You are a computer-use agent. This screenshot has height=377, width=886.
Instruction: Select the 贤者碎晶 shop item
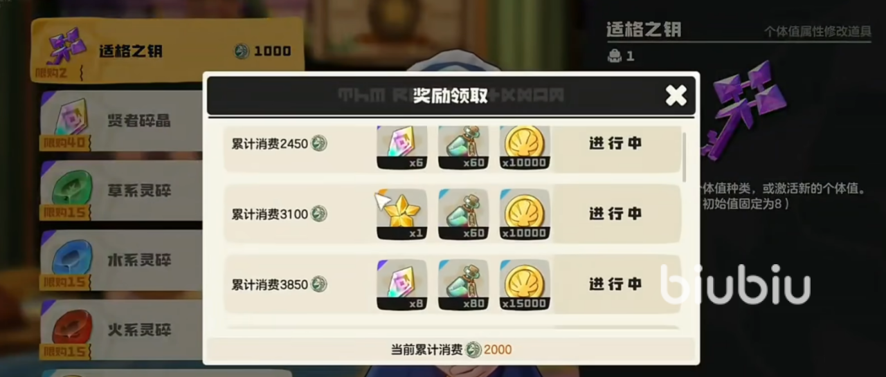click(122, 121)
